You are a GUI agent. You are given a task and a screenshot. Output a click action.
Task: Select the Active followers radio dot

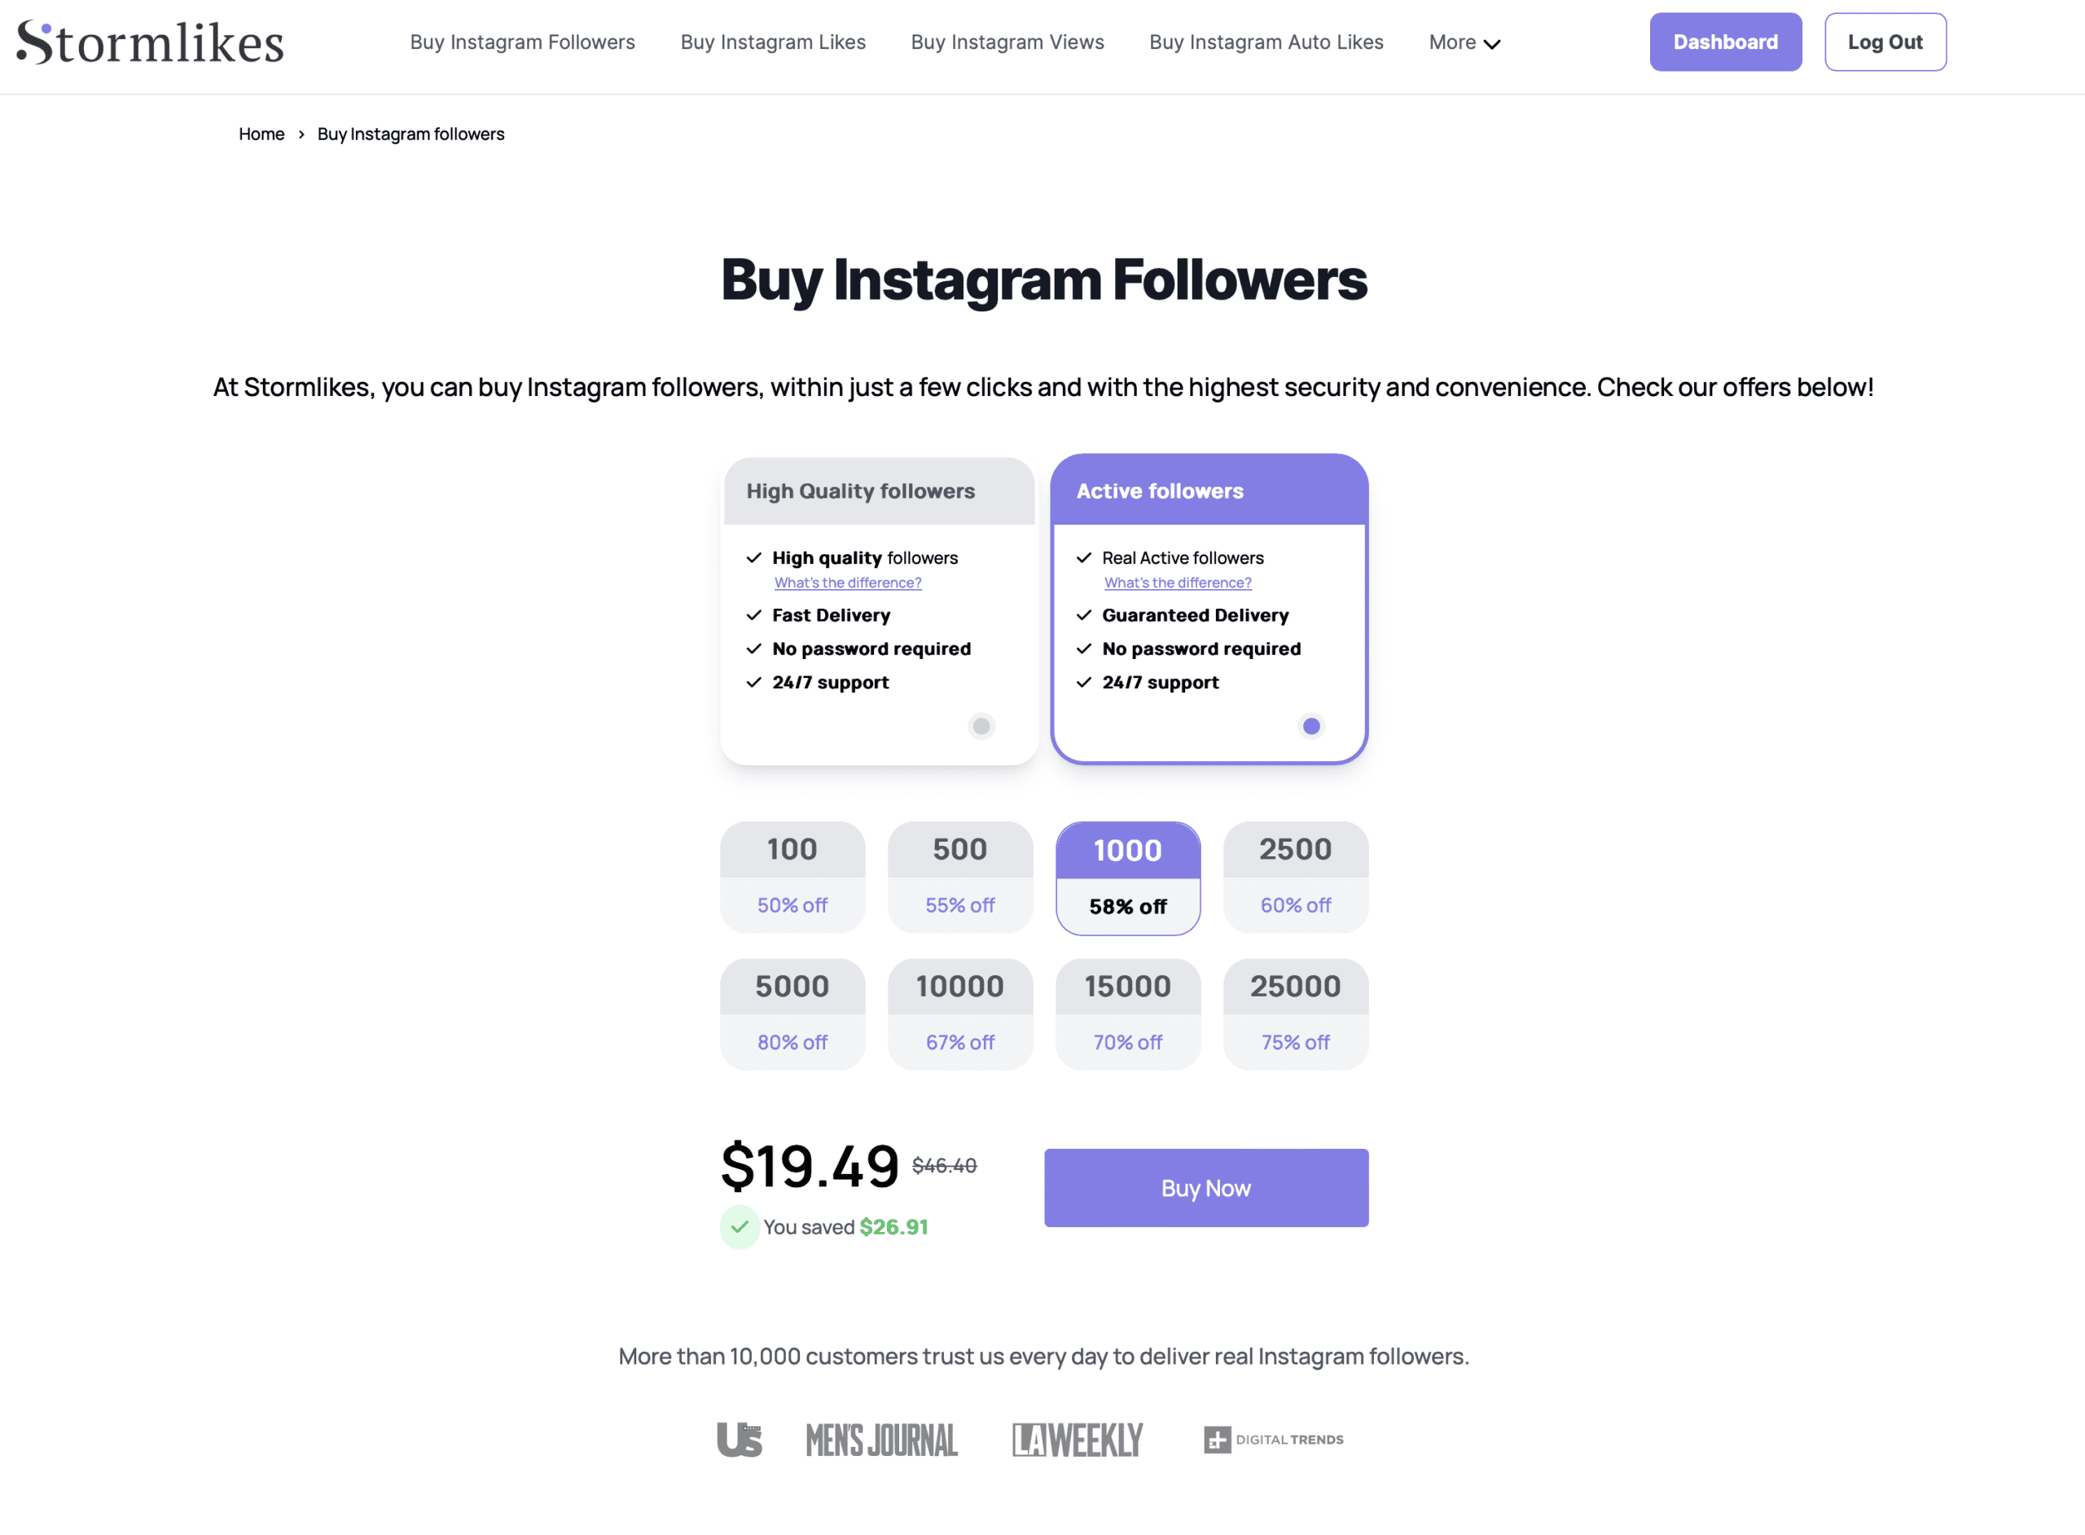pyautogui.click(x=1310, y=726)
